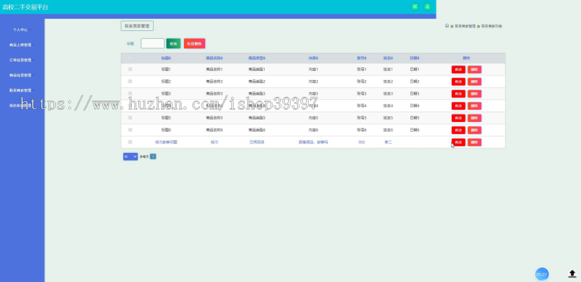Toggle fullscreen with the green expand icon
The image size is (581, 282).
tap(415, 6)
